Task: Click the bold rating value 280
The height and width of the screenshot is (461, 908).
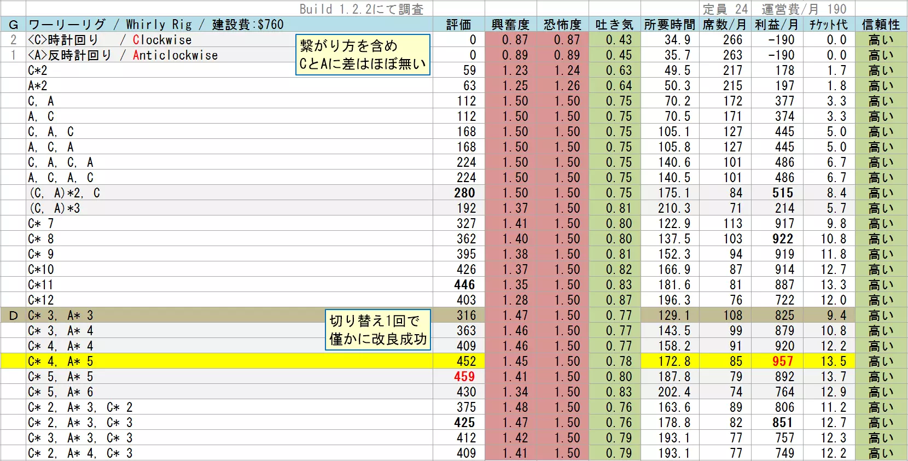Action: [465, 193]
